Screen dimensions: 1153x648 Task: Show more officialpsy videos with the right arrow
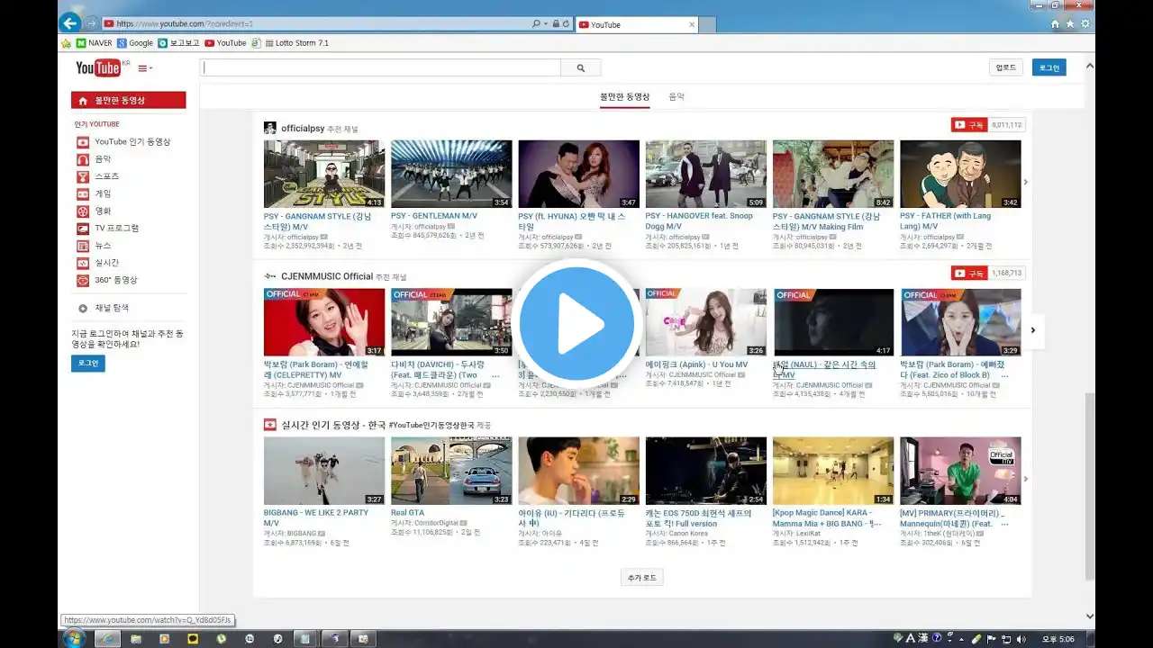(x=1025, y=182)
